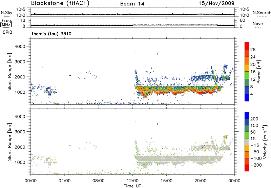This screenshot has width=271, height=188.
Task: Click the red high-velocity echo near 3500 km
Action: pos(157,124)
